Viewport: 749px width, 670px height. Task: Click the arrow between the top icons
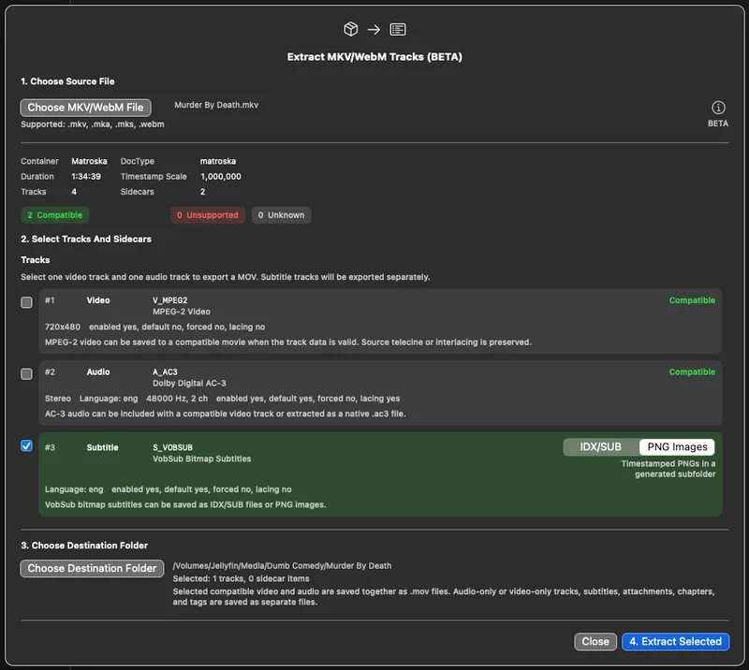[374, 30]
